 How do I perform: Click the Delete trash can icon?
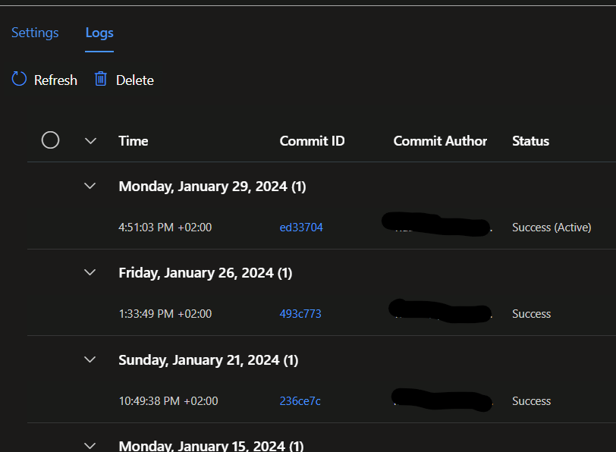[x=101, y=79]
